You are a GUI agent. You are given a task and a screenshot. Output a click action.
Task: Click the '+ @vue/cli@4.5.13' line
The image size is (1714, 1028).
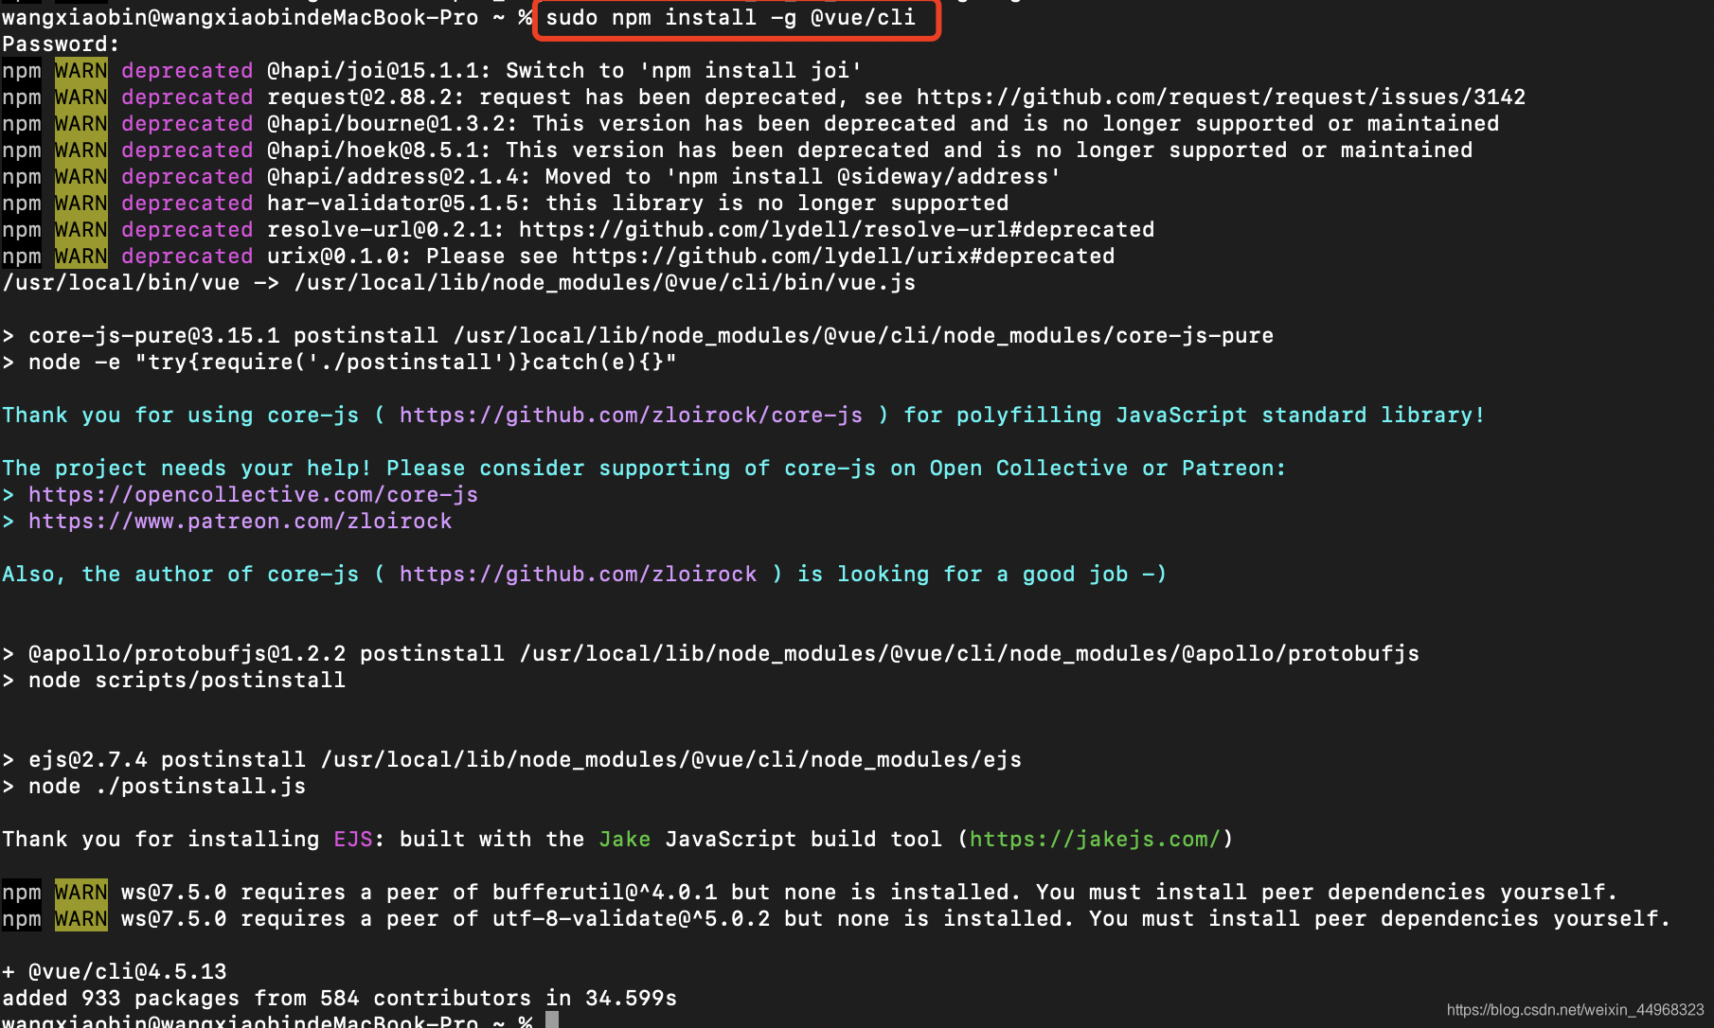coord(114,972)
